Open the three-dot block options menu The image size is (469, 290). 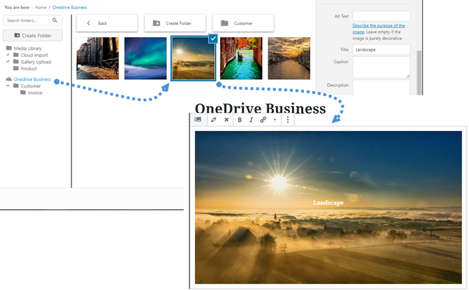click(288, 120)
